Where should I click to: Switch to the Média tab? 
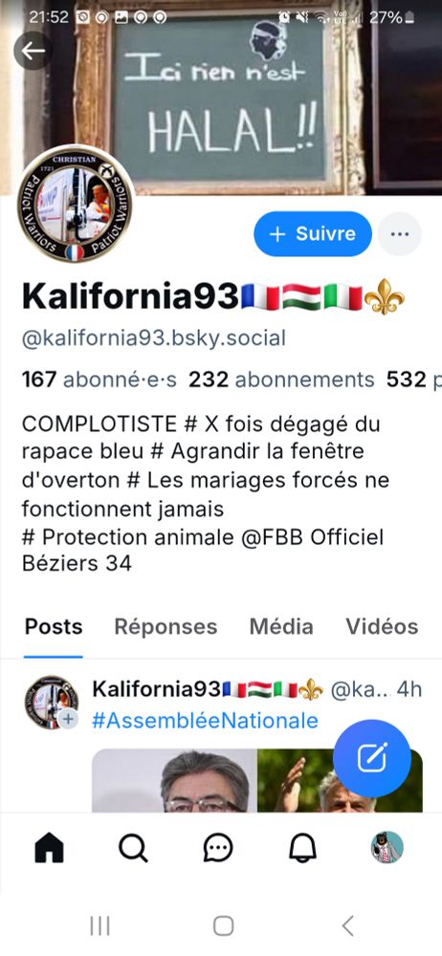coord(281,626)
